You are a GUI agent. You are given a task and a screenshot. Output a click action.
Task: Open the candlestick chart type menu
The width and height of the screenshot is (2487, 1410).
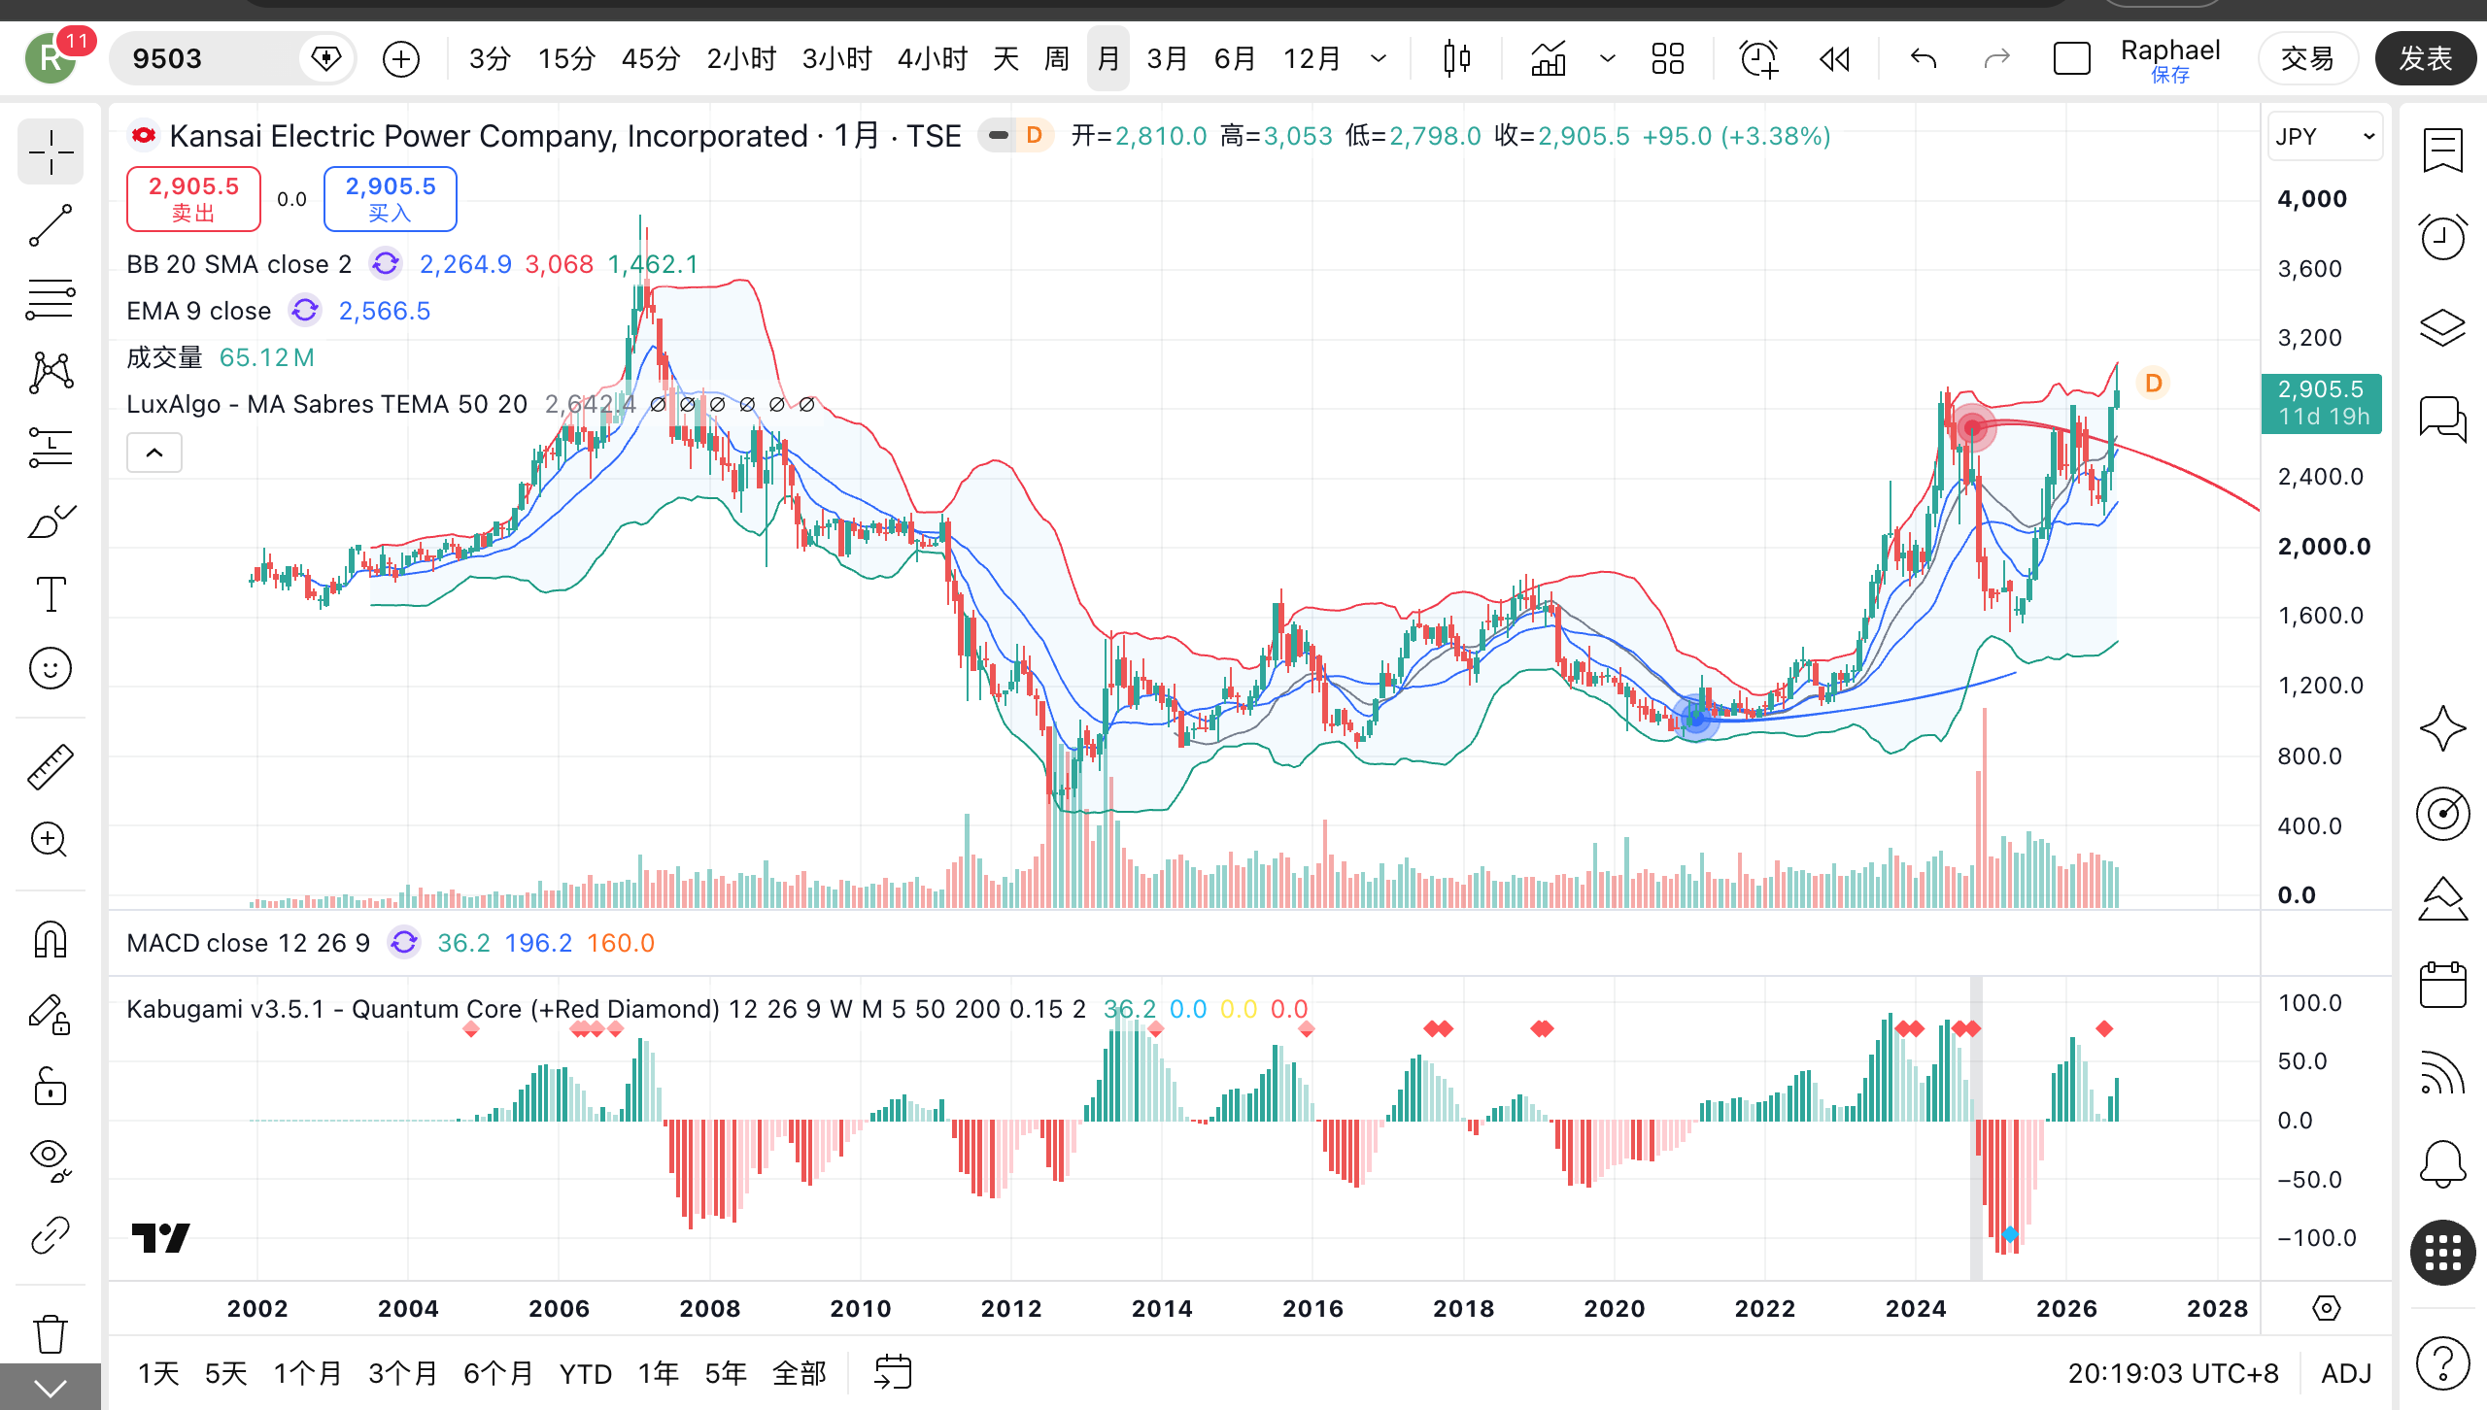click(1456, 59)
